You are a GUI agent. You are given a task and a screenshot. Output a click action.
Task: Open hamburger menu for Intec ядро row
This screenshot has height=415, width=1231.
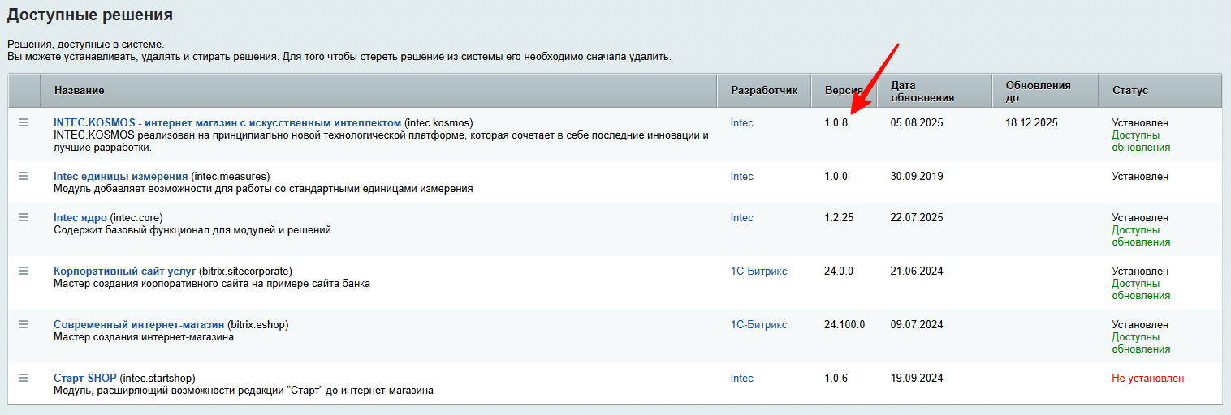pyautogui.click(x=24, y=217)
